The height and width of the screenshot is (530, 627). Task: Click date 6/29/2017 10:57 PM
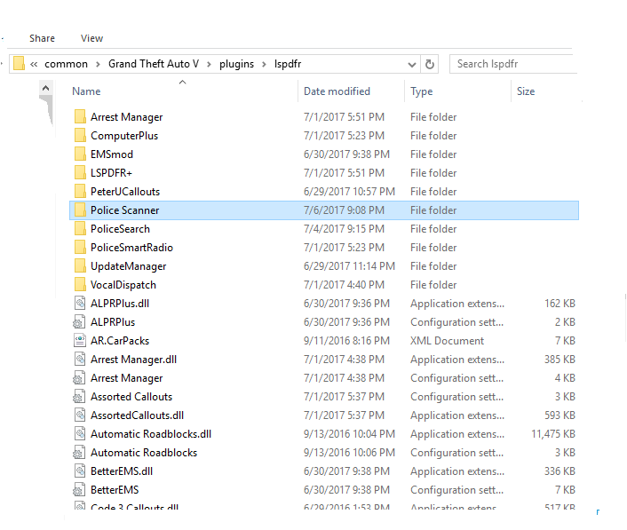349,192
